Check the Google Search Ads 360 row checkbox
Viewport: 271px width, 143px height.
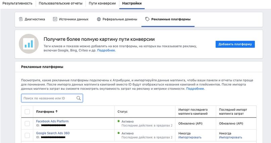pyautogui.click(x=27, y=135)
